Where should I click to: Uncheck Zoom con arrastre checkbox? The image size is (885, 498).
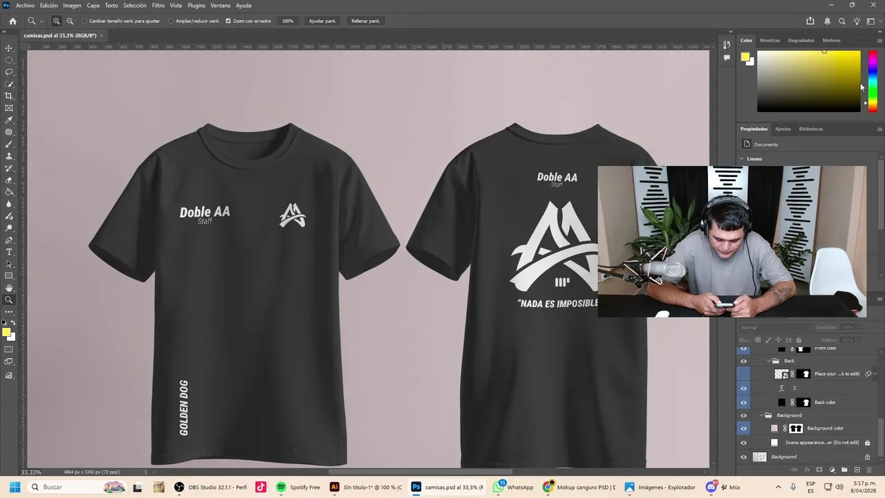pos(228,21)
